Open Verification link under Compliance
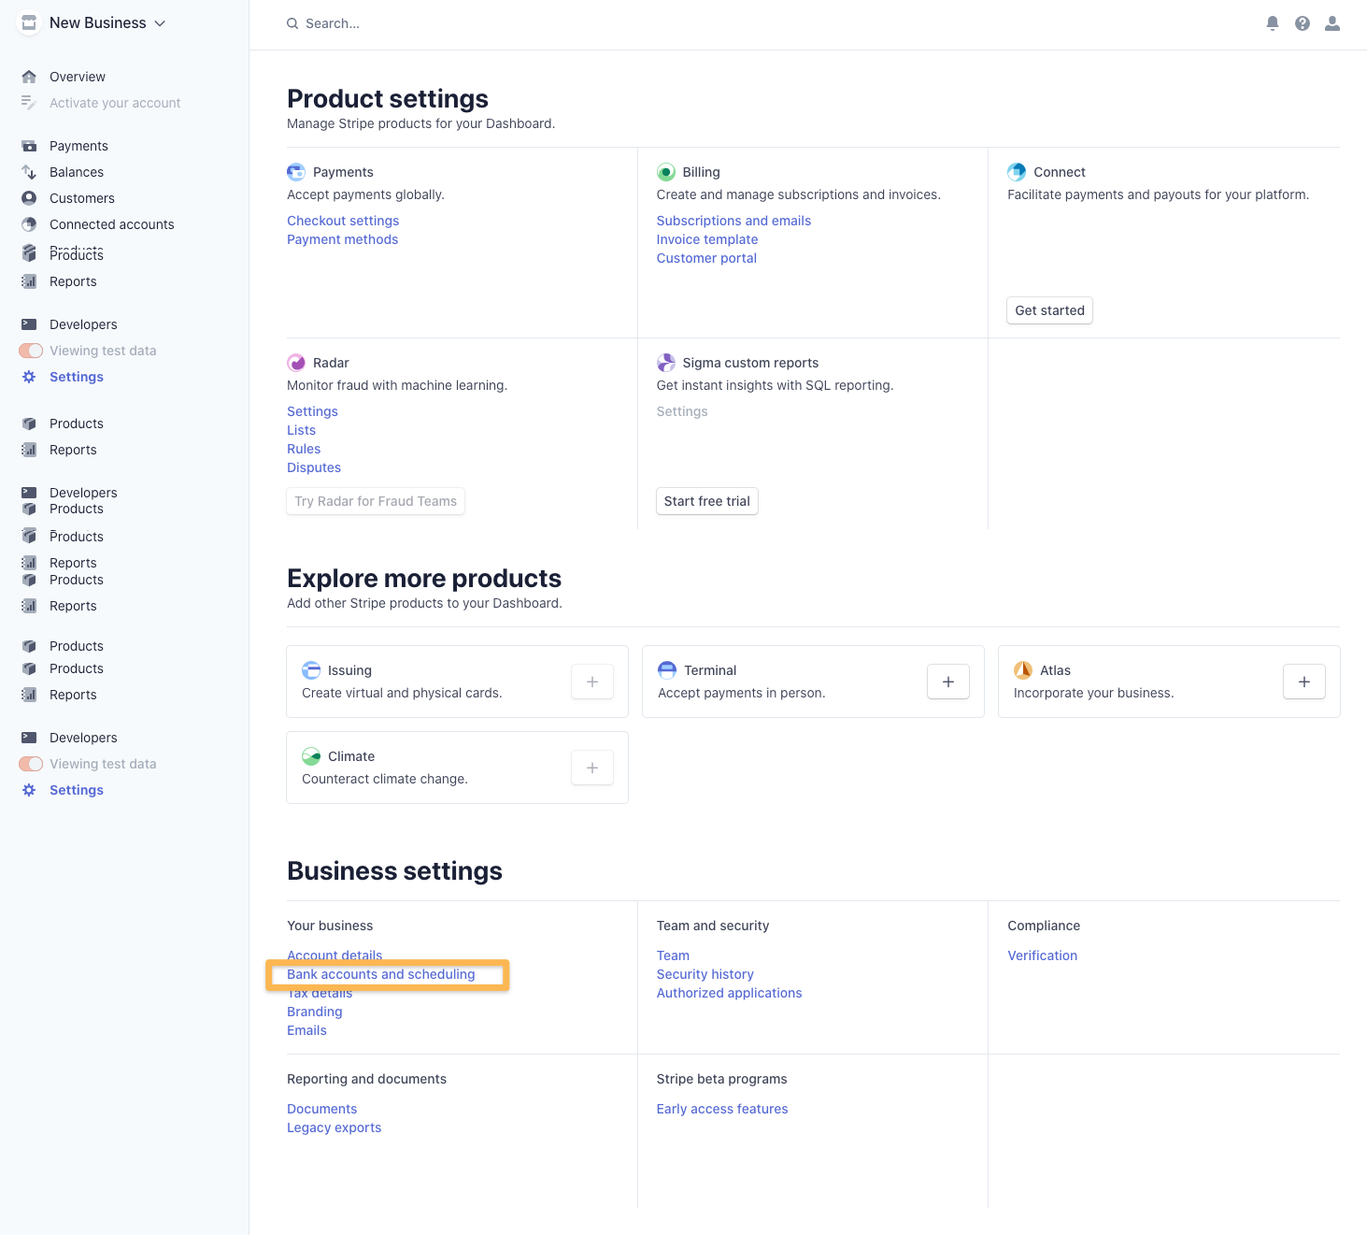The width and height of the screenshot is (1367, 1235). point(1043,955)
